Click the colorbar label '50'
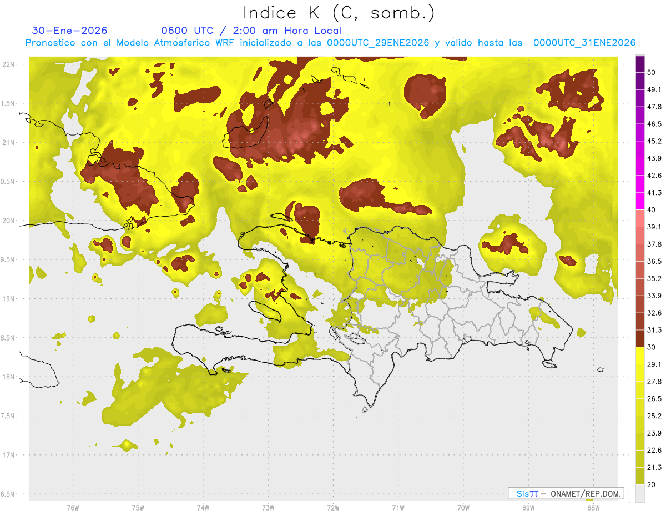The height and width of the screenshot is (515, 666). (652, 72)
